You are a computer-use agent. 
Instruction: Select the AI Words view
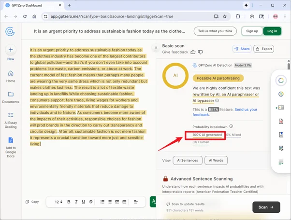tap(216, 160)
